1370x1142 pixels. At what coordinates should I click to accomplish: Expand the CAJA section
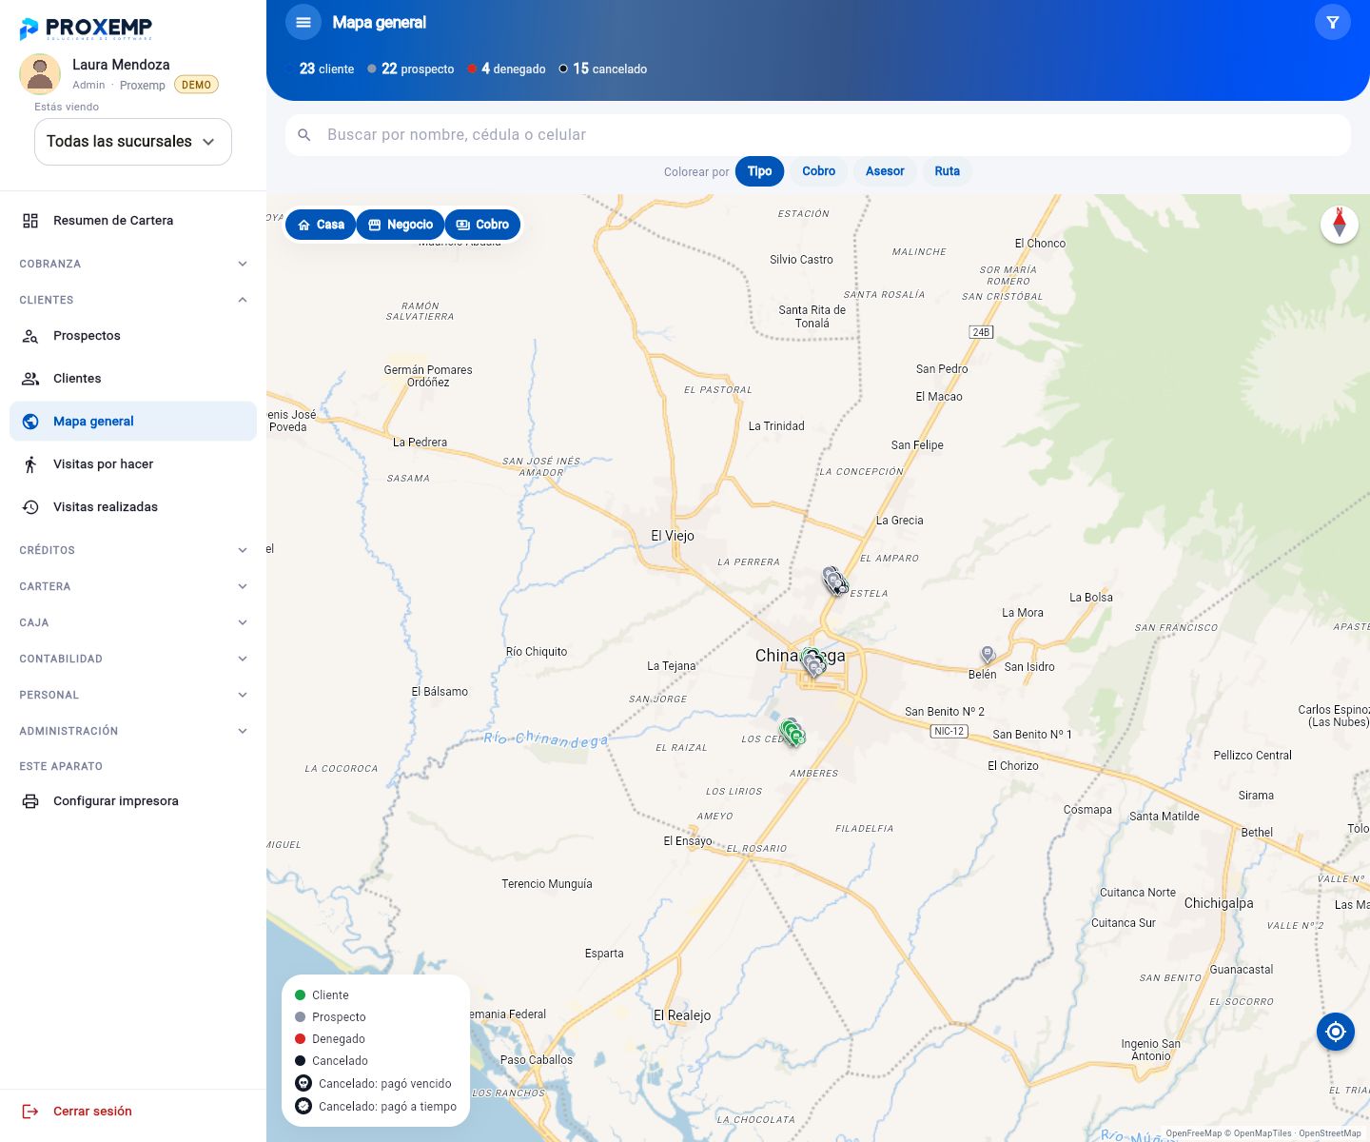point(133,622)
